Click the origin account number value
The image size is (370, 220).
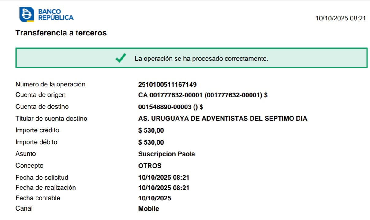coord(203,95)
